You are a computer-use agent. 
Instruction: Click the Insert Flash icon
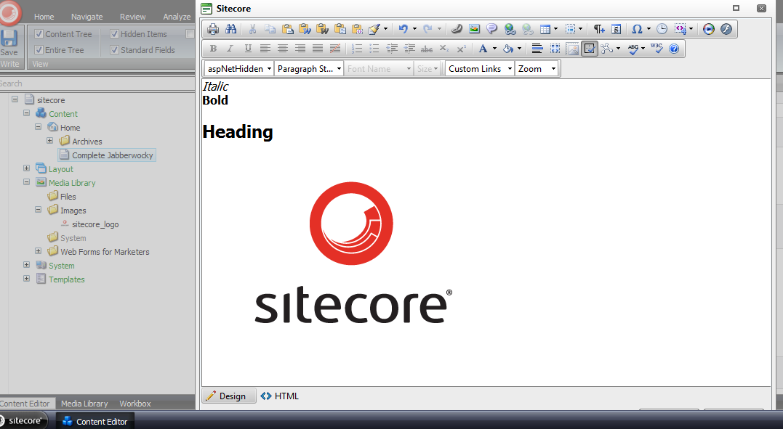click(726, 29)
